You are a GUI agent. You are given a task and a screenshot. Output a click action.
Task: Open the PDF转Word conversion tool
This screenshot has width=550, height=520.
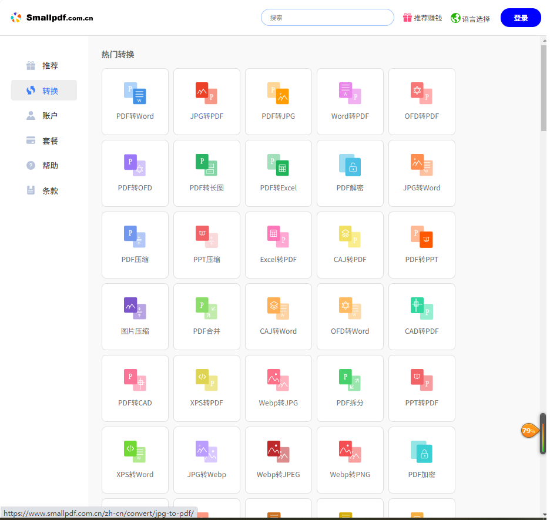point(135,101)
